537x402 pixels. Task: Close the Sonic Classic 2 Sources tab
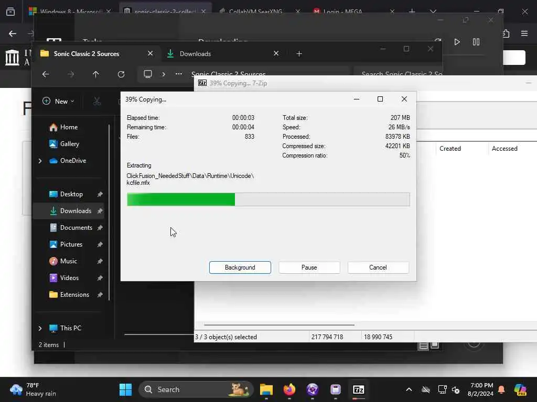pos(150,54)
